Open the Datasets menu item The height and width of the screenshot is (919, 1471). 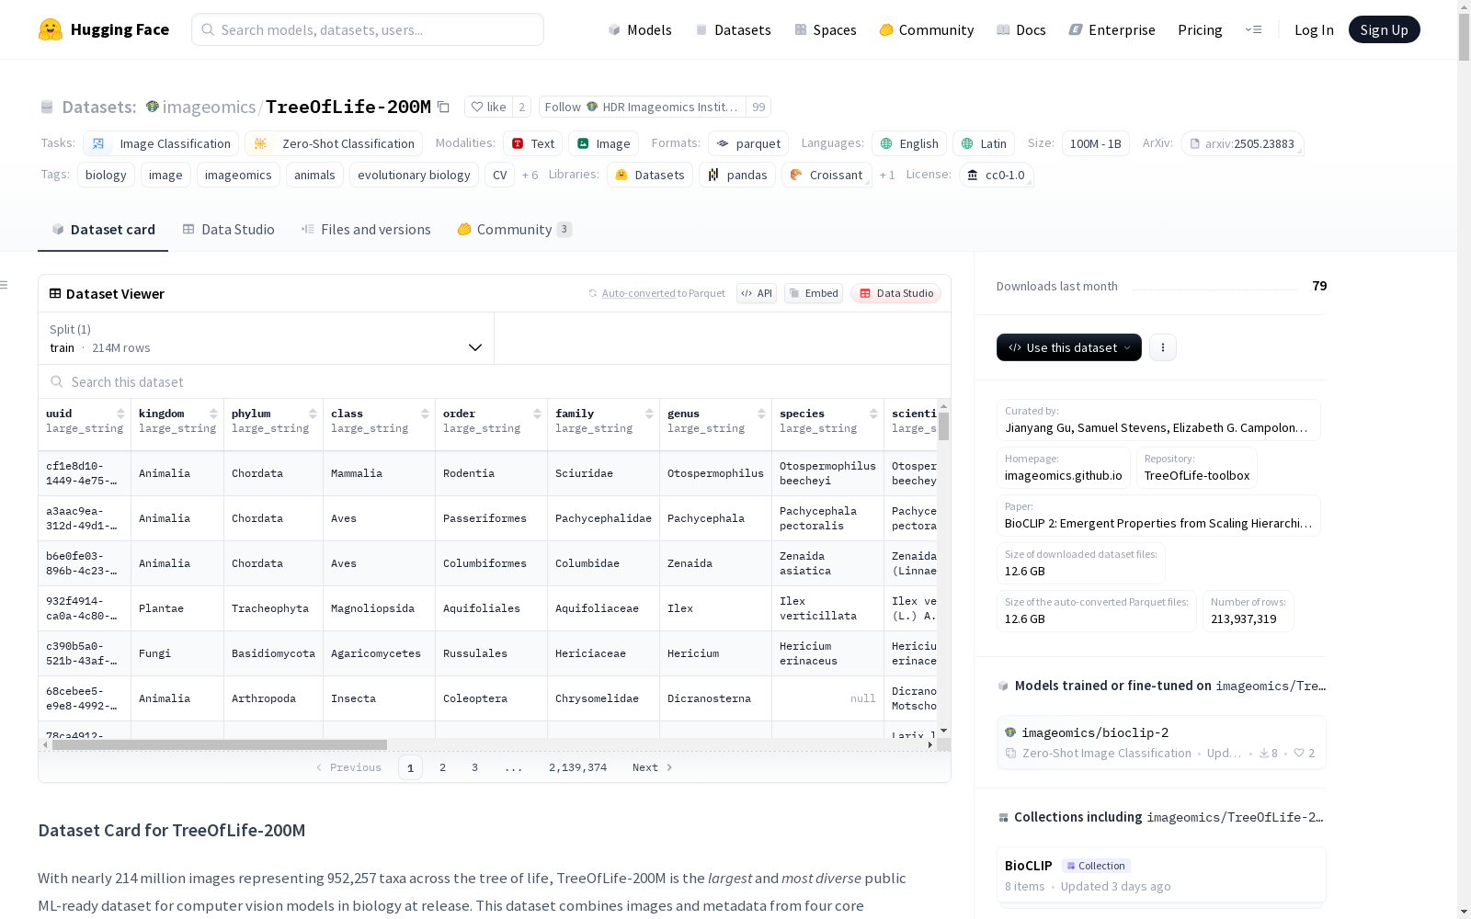click(x=733, y=29)
